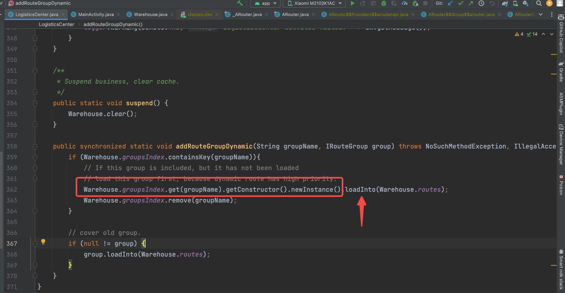Close the classes.dex tab

[217, 14]
